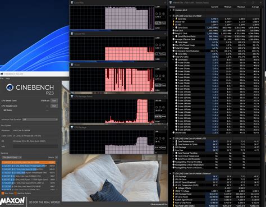This screenshot has width=266, height=207.
Task: Expand the Core Usage sensor row
Action: pyautogui.click(x=173, y=42)
